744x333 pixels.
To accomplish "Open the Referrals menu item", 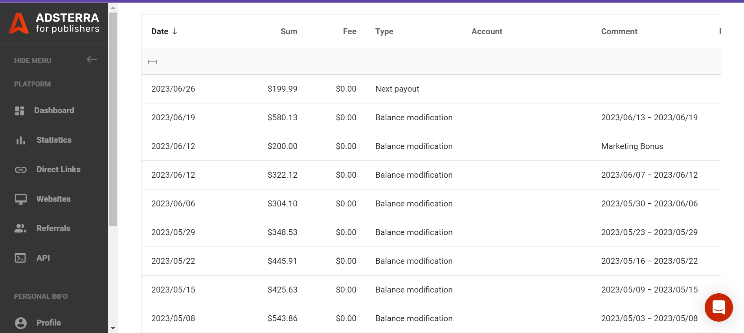I will [x=53, y=228].
